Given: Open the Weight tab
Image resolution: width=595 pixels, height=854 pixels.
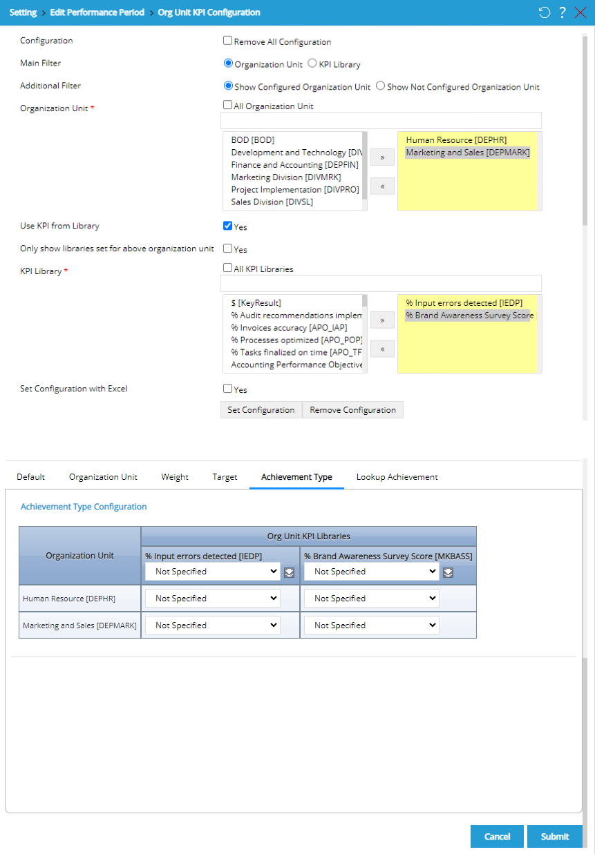Looking at the screenshot, I should 175,477.
